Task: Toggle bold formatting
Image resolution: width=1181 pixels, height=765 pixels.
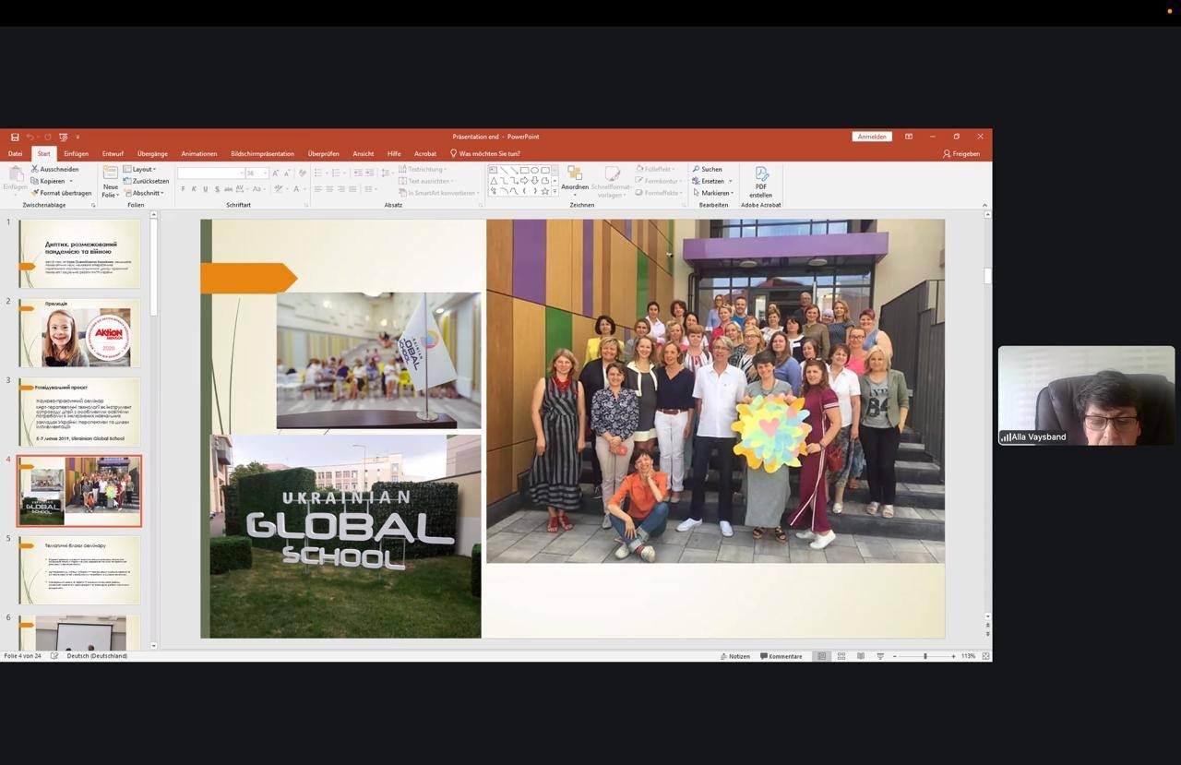Action: pyautogui.click(x=183, y=189)
